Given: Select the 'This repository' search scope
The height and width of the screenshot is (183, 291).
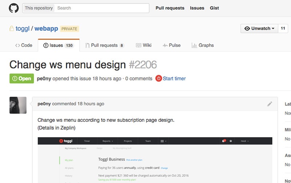Looking at the screenshot, I should pos(39,8).
